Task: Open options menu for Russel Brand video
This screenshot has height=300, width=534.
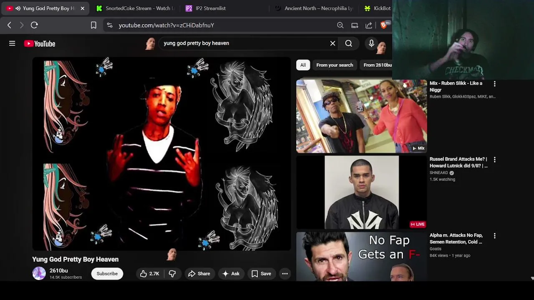Action: pos(494,160)
